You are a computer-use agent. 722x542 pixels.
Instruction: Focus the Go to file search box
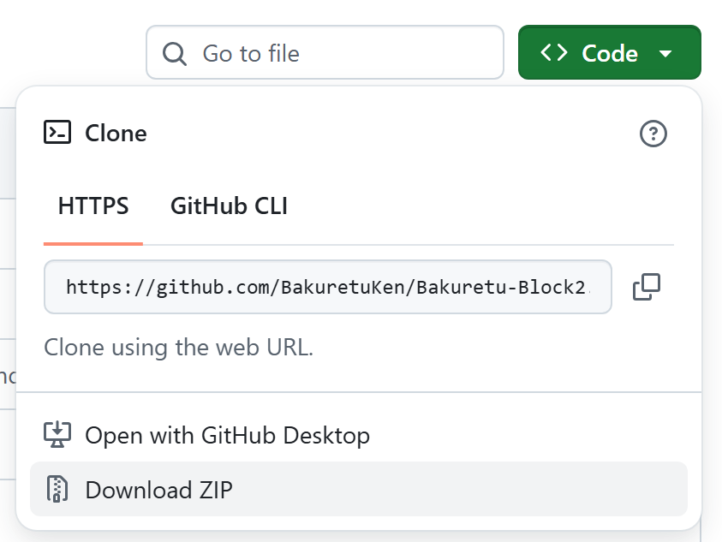343,54
